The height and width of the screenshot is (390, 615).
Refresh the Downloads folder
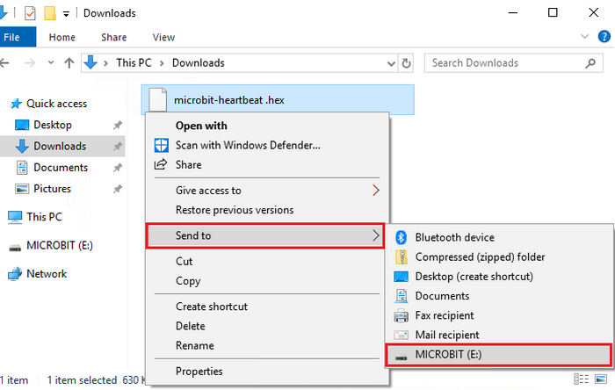click(406, 63)
